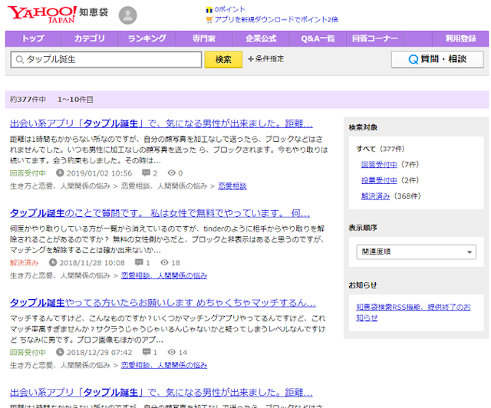The height and width of the screenshot is (408, 491).
Task: Click the eye views icon showing 0
Action: (x=171, y=173)
